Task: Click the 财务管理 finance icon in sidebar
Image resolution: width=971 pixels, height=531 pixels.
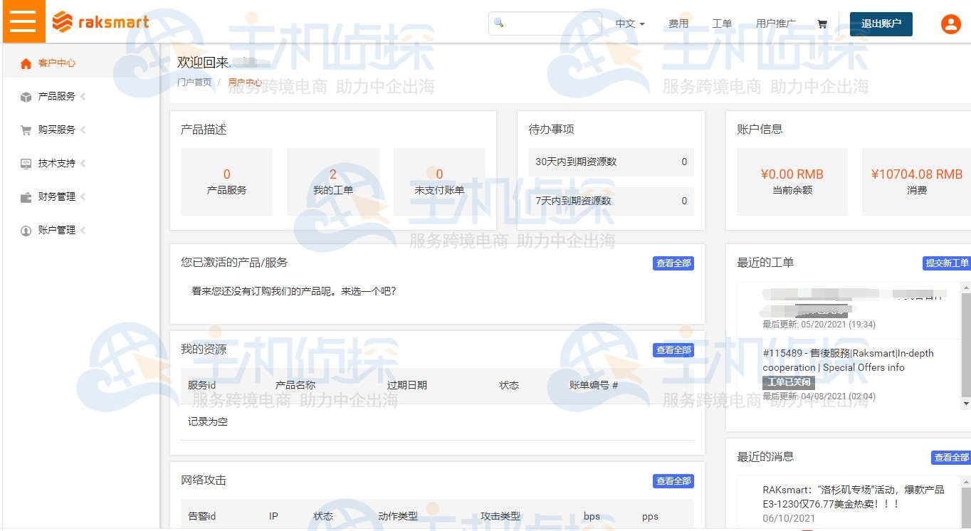Action: pos(26,196)
